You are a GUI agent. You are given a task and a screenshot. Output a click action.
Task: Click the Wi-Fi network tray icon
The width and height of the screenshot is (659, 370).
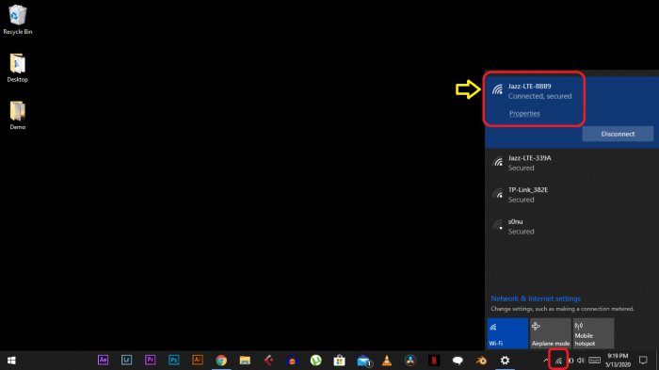click(558, 361)
